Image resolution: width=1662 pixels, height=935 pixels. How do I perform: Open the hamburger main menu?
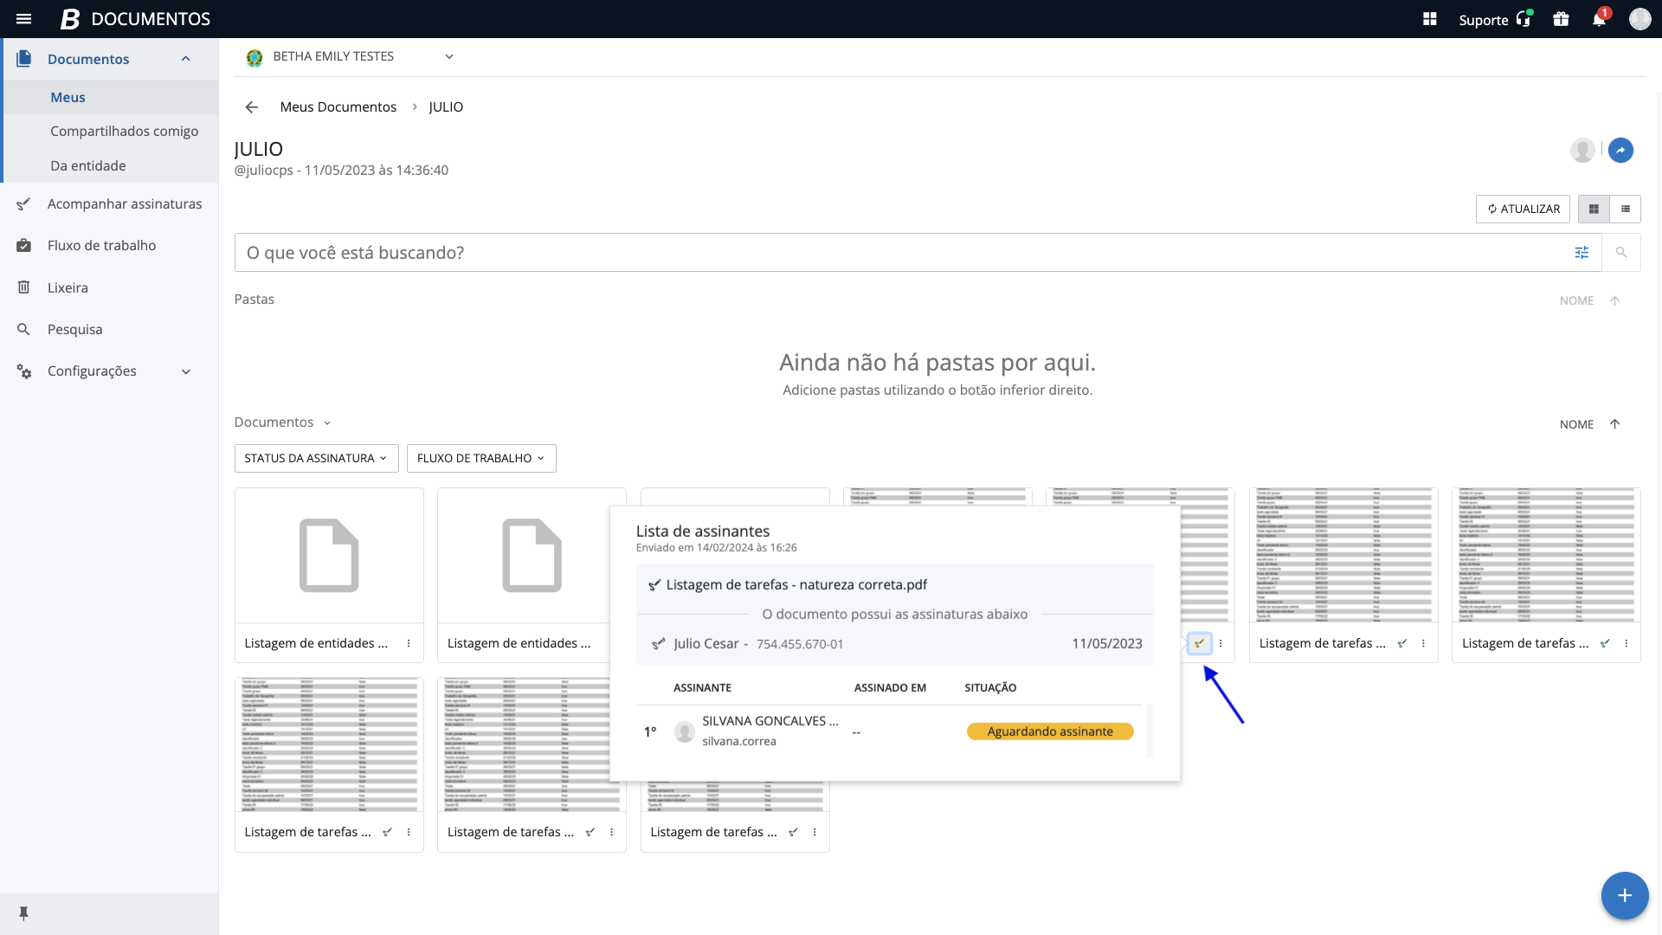coord(23,19)
